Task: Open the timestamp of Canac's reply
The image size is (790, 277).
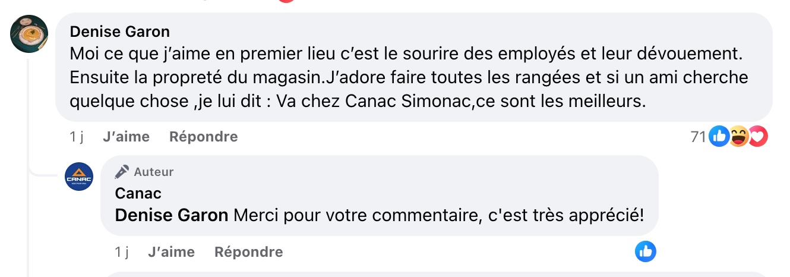Action: click(x=122, y=252)
